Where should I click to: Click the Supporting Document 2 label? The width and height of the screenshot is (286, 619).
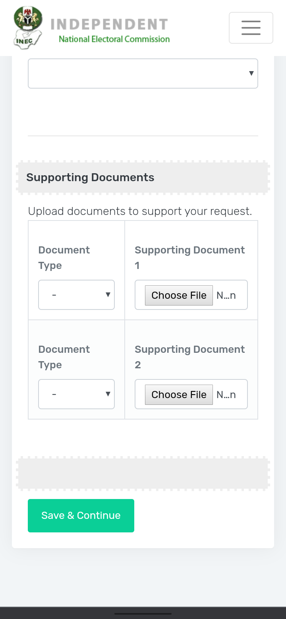(189, 357)
